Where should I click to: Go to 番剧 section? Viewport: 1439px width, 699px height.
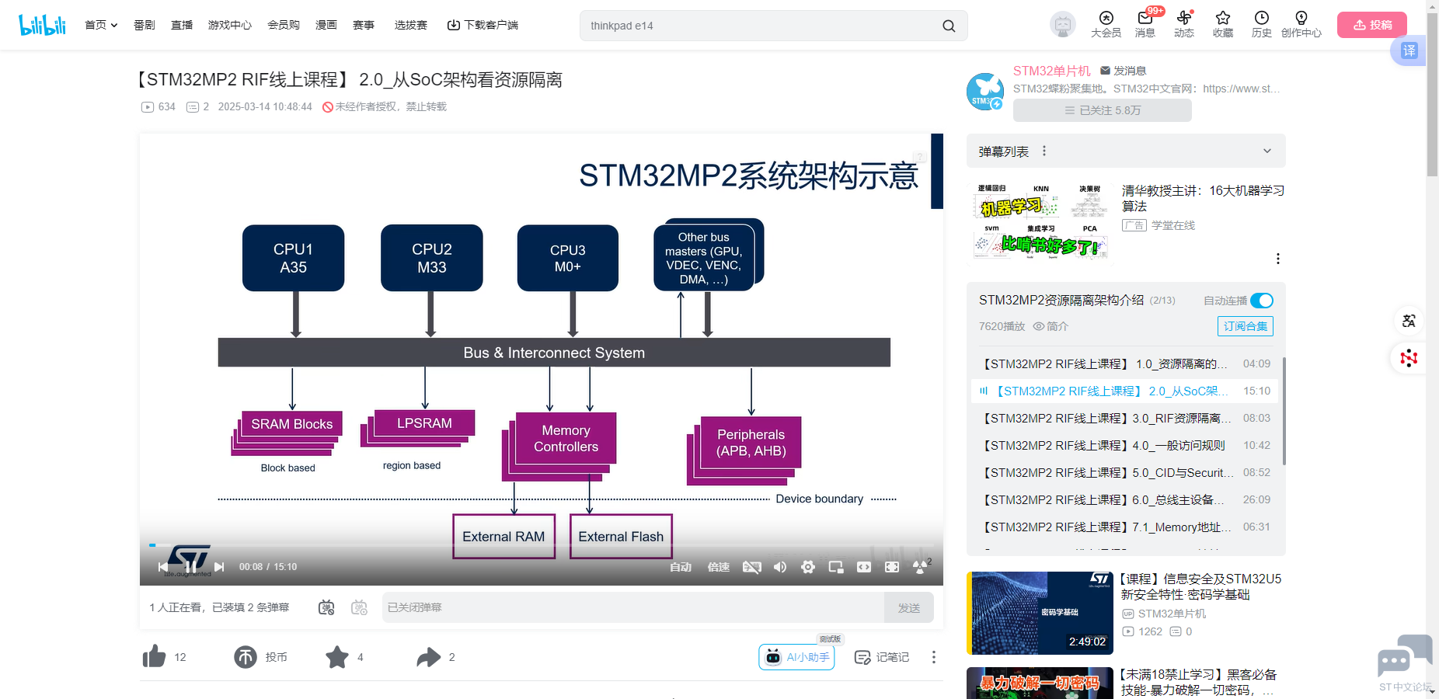click(x=145, y=25)
